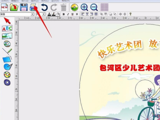The width and height of the screenshot is (160, 120).
Task: Click the second layer order icon
Action: [106, 14]
